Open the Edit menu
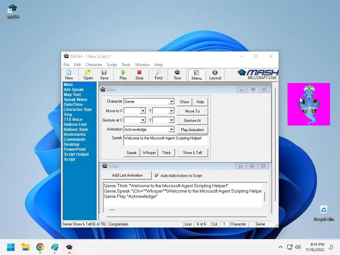Image resolution: width=340 pixels, height=255 pixels. pyautogui.click(x=77, y=65)
